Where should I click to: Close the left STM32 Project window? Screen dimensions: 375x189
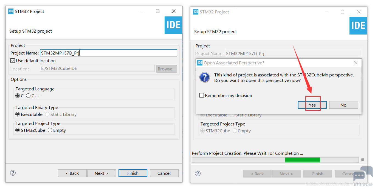(x=174, y=11)
